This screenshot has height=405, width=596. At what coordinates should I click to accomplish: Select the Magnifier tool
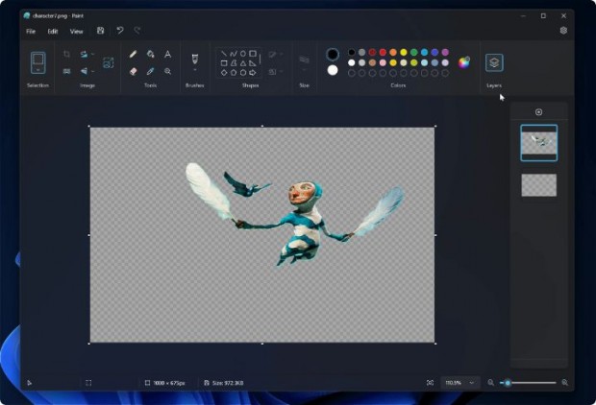[x=167, y=71]
